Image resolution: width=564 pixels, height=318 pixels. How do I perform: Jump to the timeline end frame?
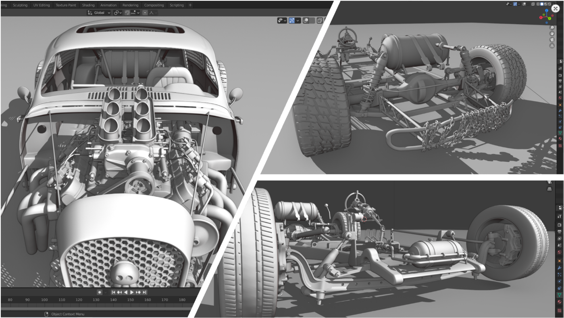(x=144, y=292)
